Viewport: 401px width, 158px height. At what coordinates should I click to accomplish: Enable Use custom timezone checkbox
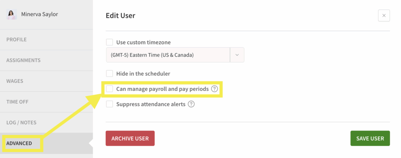coord(110,42)
